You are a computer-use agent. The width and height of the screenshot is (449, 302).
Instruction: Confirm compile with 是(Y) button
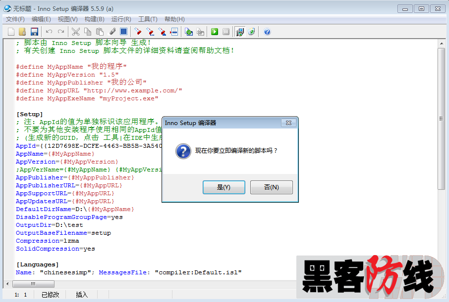(224, 187)
